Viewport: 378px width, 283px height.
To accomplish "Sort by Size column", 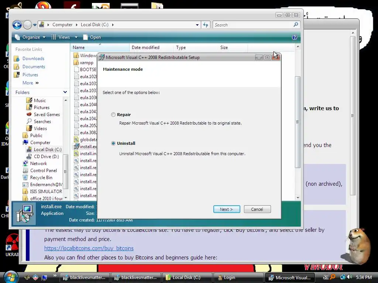I will pyautogui.click(x=233, y=48).
